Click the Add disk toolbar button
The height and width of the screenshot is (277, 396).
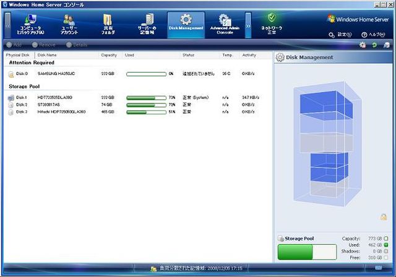(x=14, y=45)
